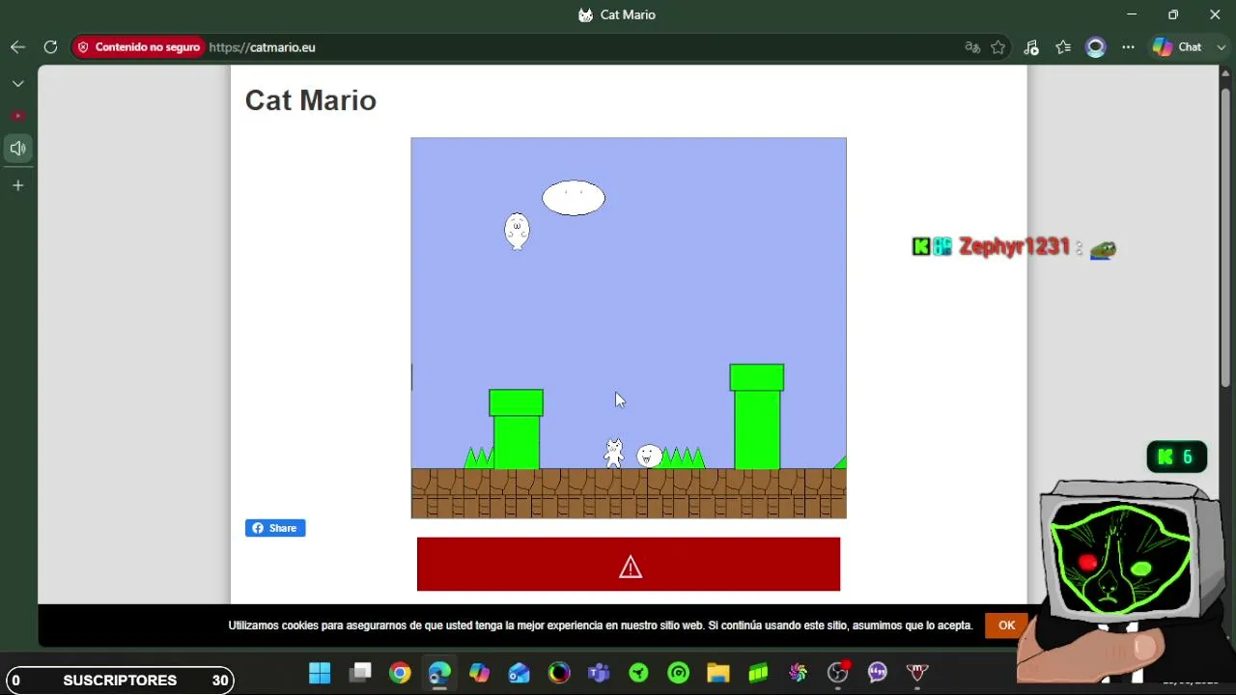Screen dimensions: 1236x695
Task: Click the Facebook Share button
Action: coord(275,528)
